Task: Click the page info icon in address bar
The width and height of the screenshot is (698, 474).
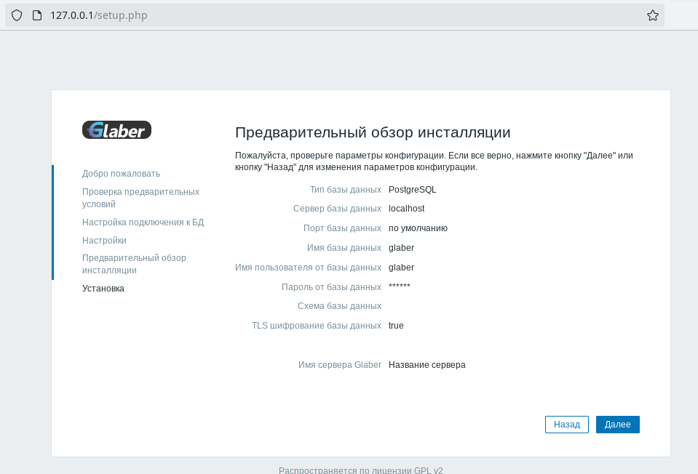Action: (36, 15)
